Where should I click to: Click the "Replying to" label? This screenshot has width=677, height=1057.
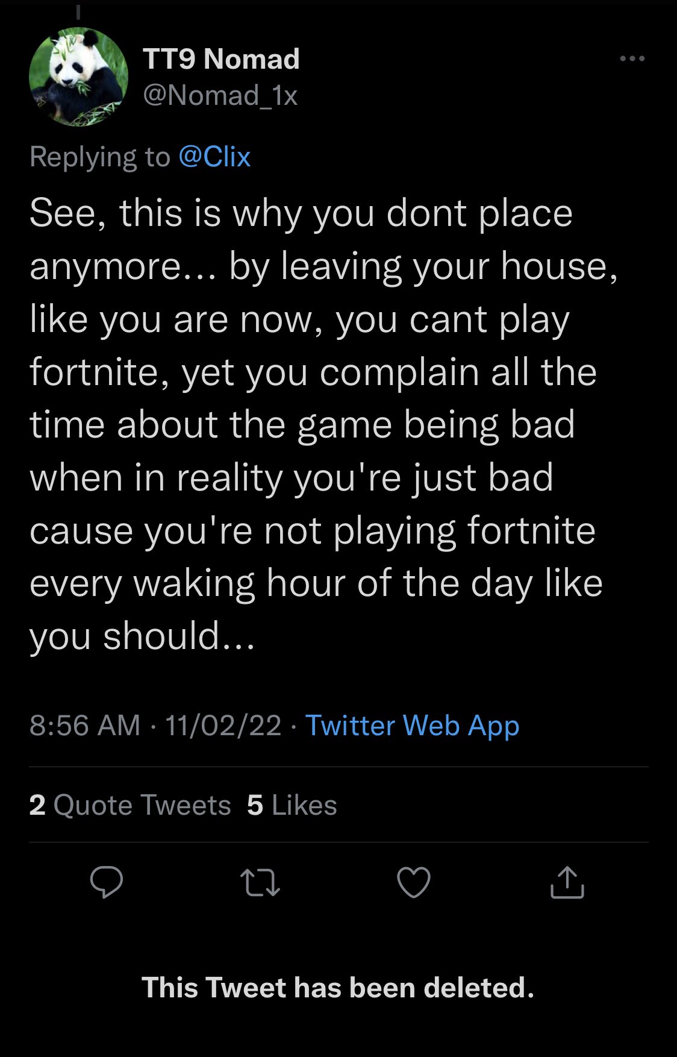[x=100, y=157]
